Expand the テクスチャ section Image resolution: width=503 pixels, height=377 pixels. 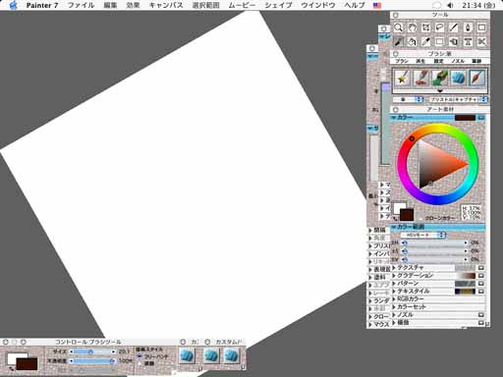[x=394, y=268]
